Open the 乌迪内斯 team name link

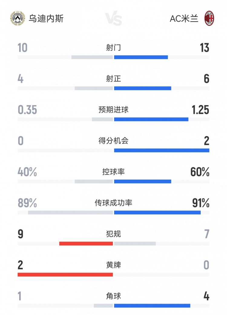(x=46, y=19)
